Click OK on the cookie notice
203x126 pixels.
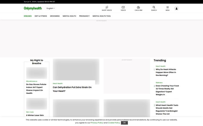pos(124,123)
